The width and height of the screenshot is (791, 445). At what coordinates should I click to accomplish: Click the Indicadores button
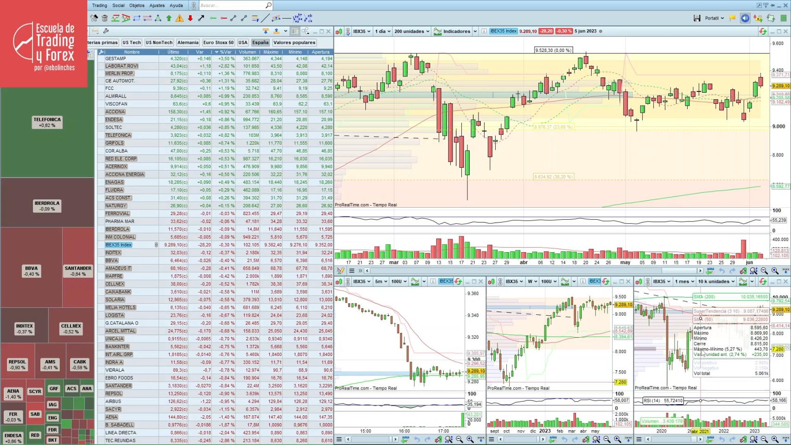point(453,31)
